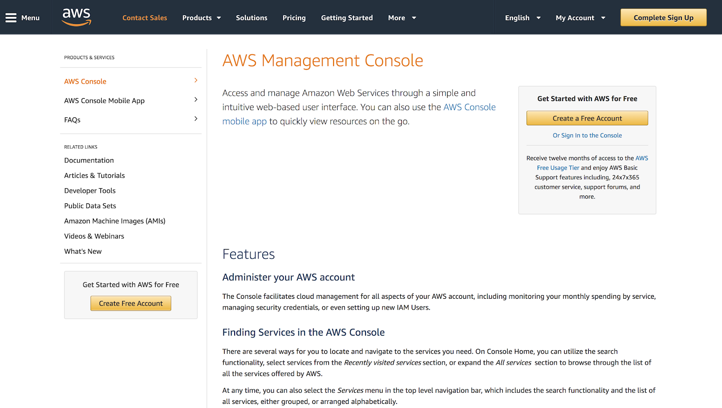This screenshot has height=408, width=722.
Task: Expand the More dropdown arrow
Action: coord(414,18)
